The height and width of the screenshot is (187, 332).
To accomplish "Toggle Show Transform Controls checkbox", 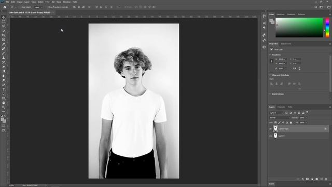I will [47, 7].
